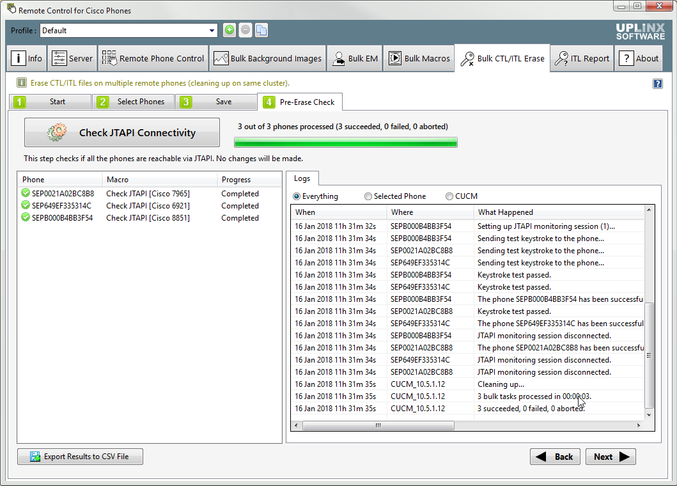The height and width of the screenshot is (486, 677).
Task: Click the green info icon beside the description
Action: (x=22, y=83)
